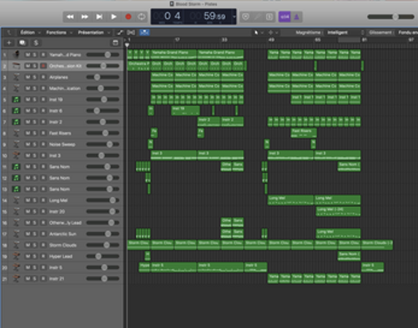418x328 pixels.
Task: Click the Inst 19 green note icon
Action: 16,99
